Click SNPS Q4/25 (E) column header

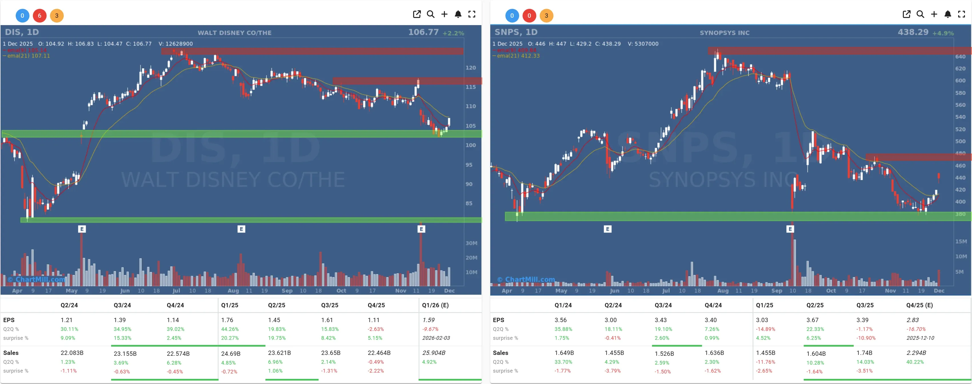pyautogui.click(x=919, y=305)
